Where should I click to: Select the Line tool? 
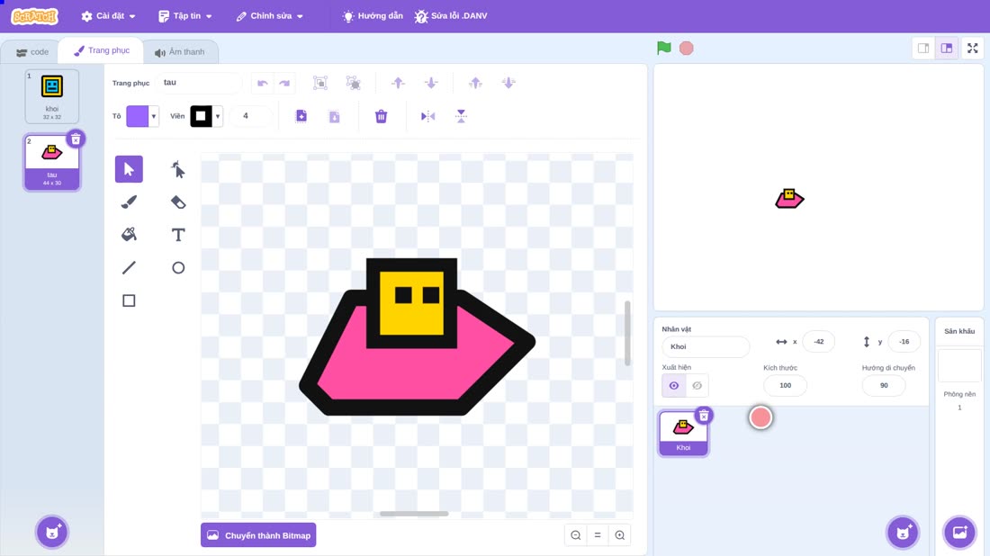pos(129,267)
